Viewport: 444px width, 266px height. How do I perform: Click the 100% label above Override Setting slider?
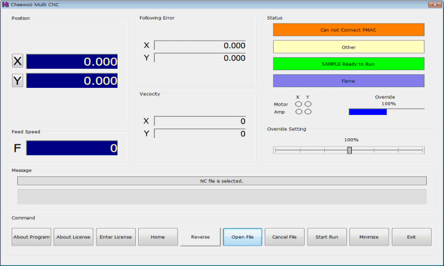(351, 139)
